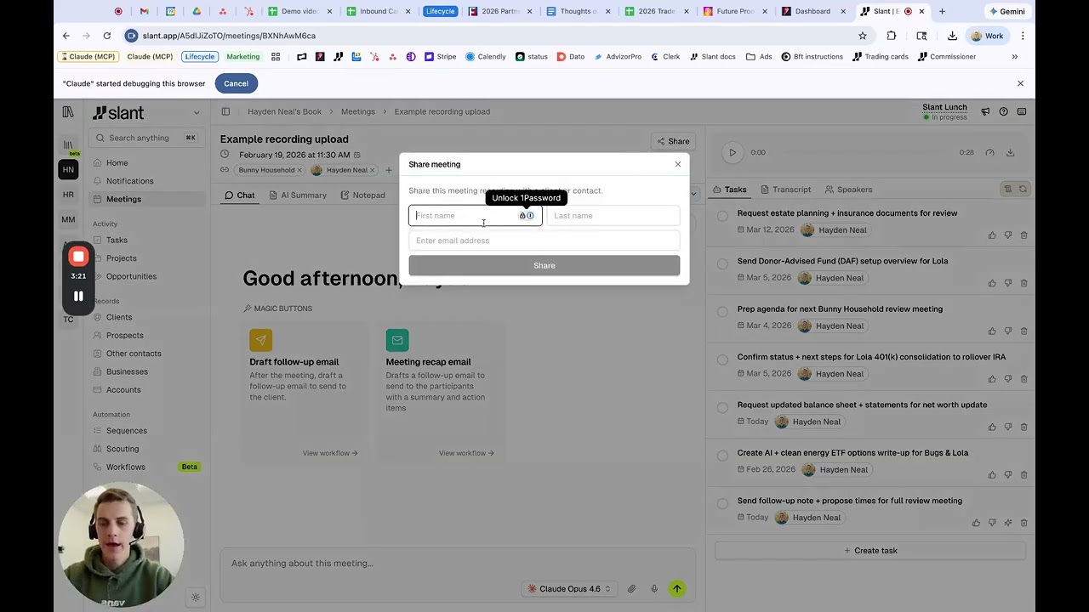Click the microphone icon in chat box

click(653, 589)
